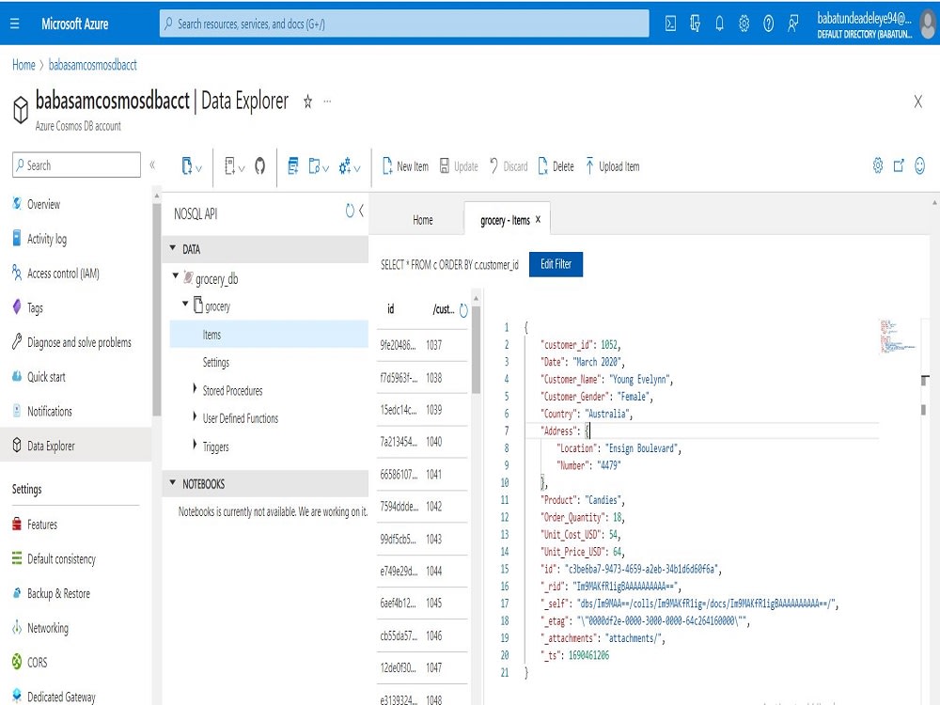
Task: Open Data Explorer in full screen
Action: (899, 165)
